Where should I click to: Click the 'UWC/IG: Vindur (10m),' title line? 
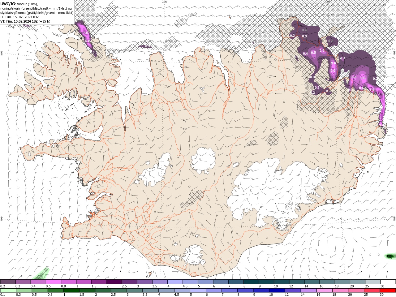19,4
